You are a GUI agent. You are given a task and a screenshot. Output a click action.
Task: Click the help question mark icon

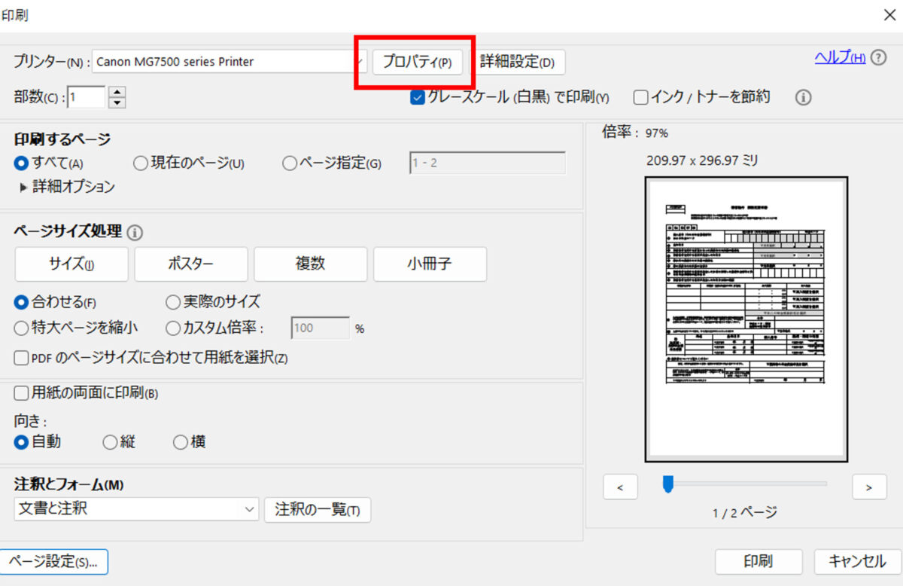click(878, 58)
